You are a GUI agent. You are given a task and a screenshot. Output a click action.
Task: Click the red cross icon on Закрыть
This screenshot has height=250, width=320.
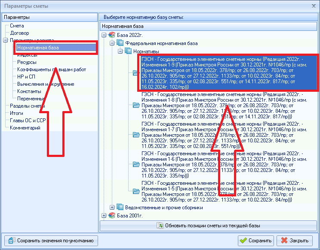click(284, 241)
